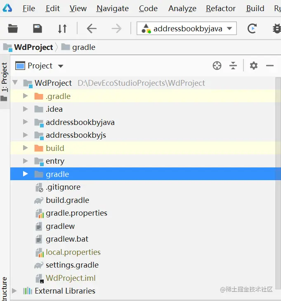Click the Run/rerun circular arrow icon
The width and height of the screenshot is (281, 301).
tap(252, 28)
